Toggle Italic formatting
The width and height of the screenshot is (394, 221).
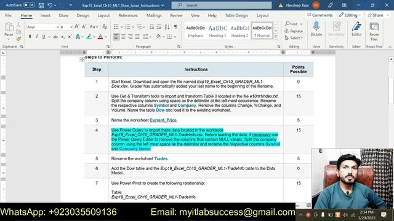[37, 37]
